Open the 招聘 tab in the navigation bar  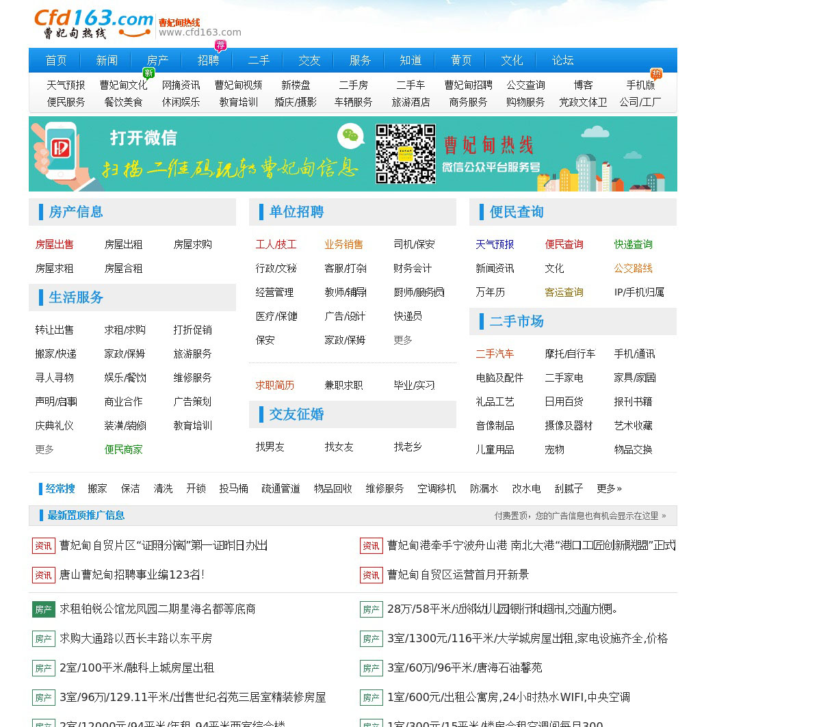(x=208, y=61)
